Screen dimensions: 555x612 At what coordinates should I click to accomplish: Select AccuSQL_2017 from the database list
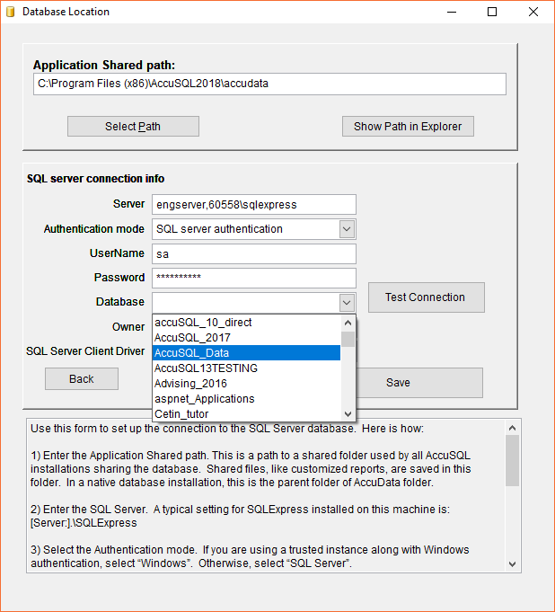tap(246, 338)
